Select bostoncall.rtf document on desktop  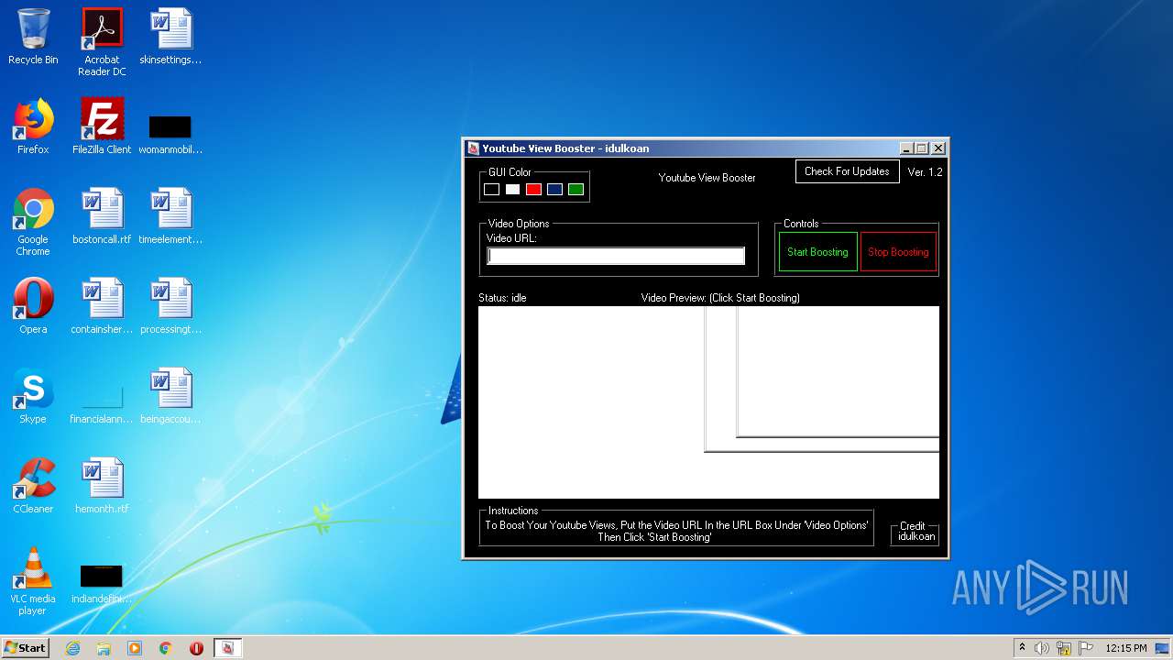(x=102, y=216)
